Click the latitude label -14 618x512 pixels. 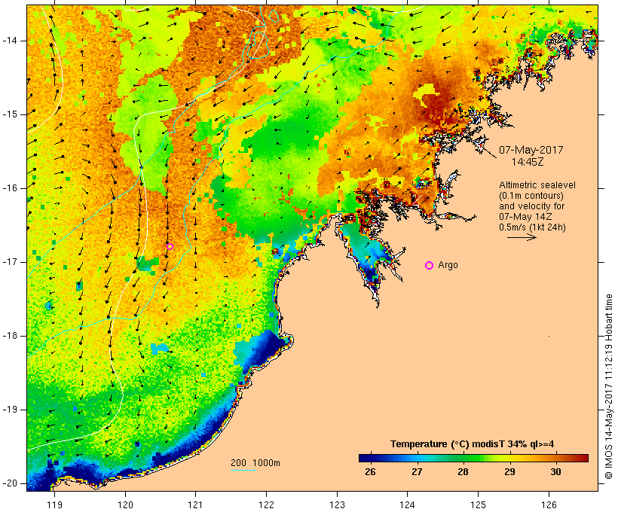[10, 41]
